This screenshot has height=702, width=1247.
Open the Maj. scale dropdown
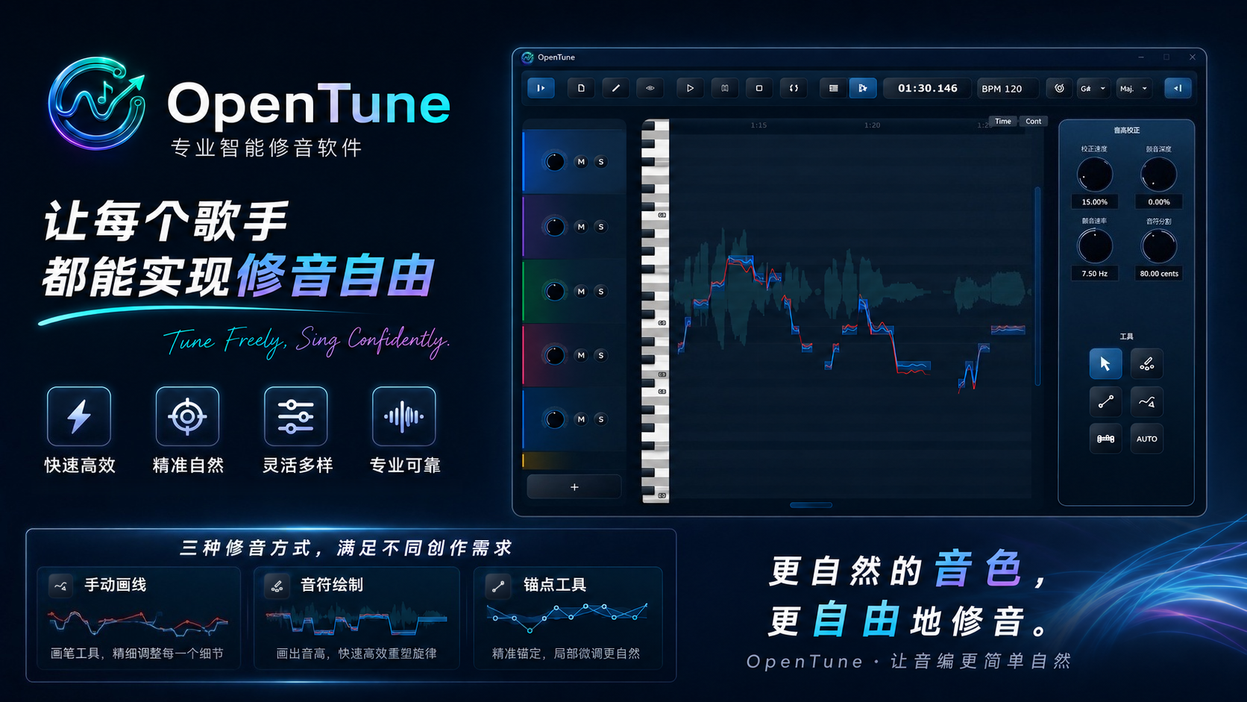pos(1134,88)
